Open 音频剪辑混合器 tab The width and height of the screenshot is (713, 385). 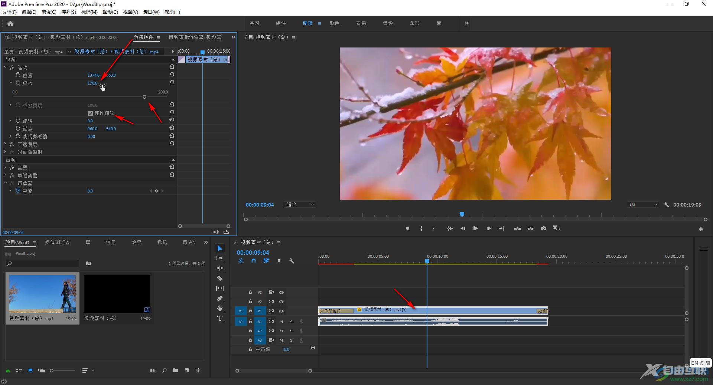point(195,37)
